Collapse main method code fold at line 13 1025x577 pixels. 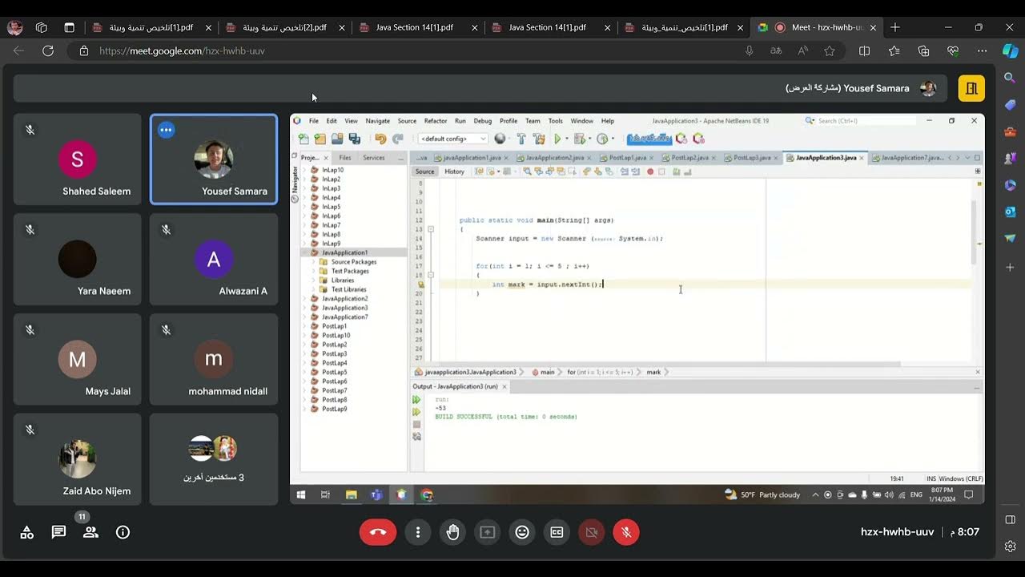431,229
